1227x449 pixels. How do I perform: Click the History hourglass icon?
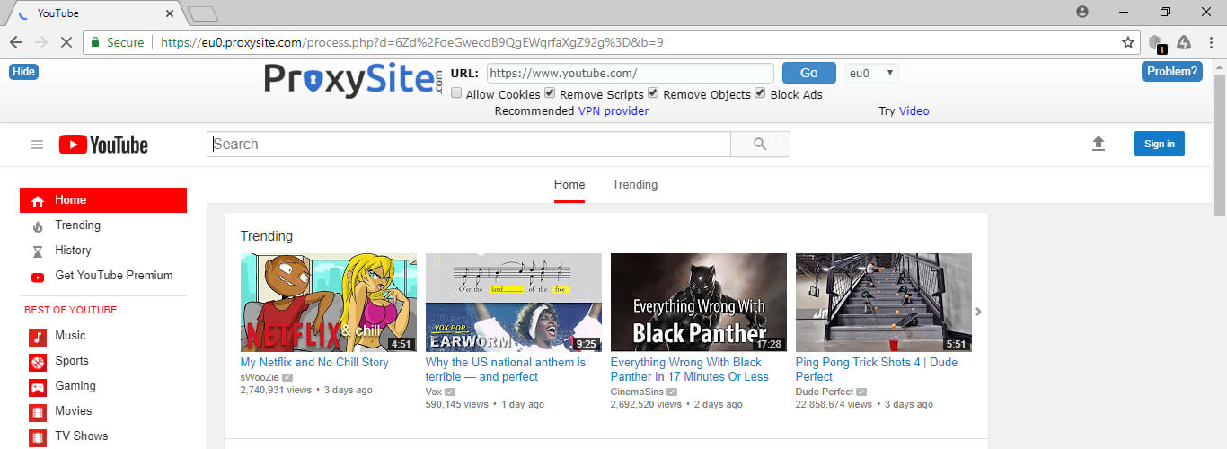(x=38, y=251)
